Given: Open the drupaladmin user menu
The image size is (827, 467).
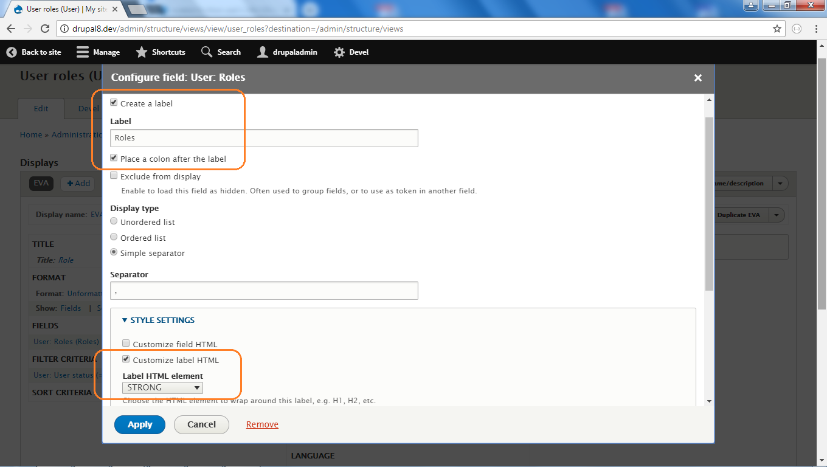Looking at the screenshot, I should pyautogui.click(x=287, y=52).
